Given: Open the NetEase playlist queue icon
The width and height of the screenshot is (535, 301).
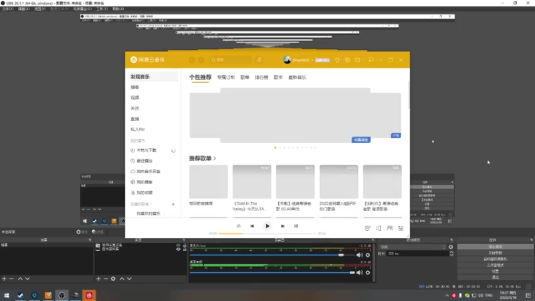Looking at the screenshot, I should [x=401, y=228].
